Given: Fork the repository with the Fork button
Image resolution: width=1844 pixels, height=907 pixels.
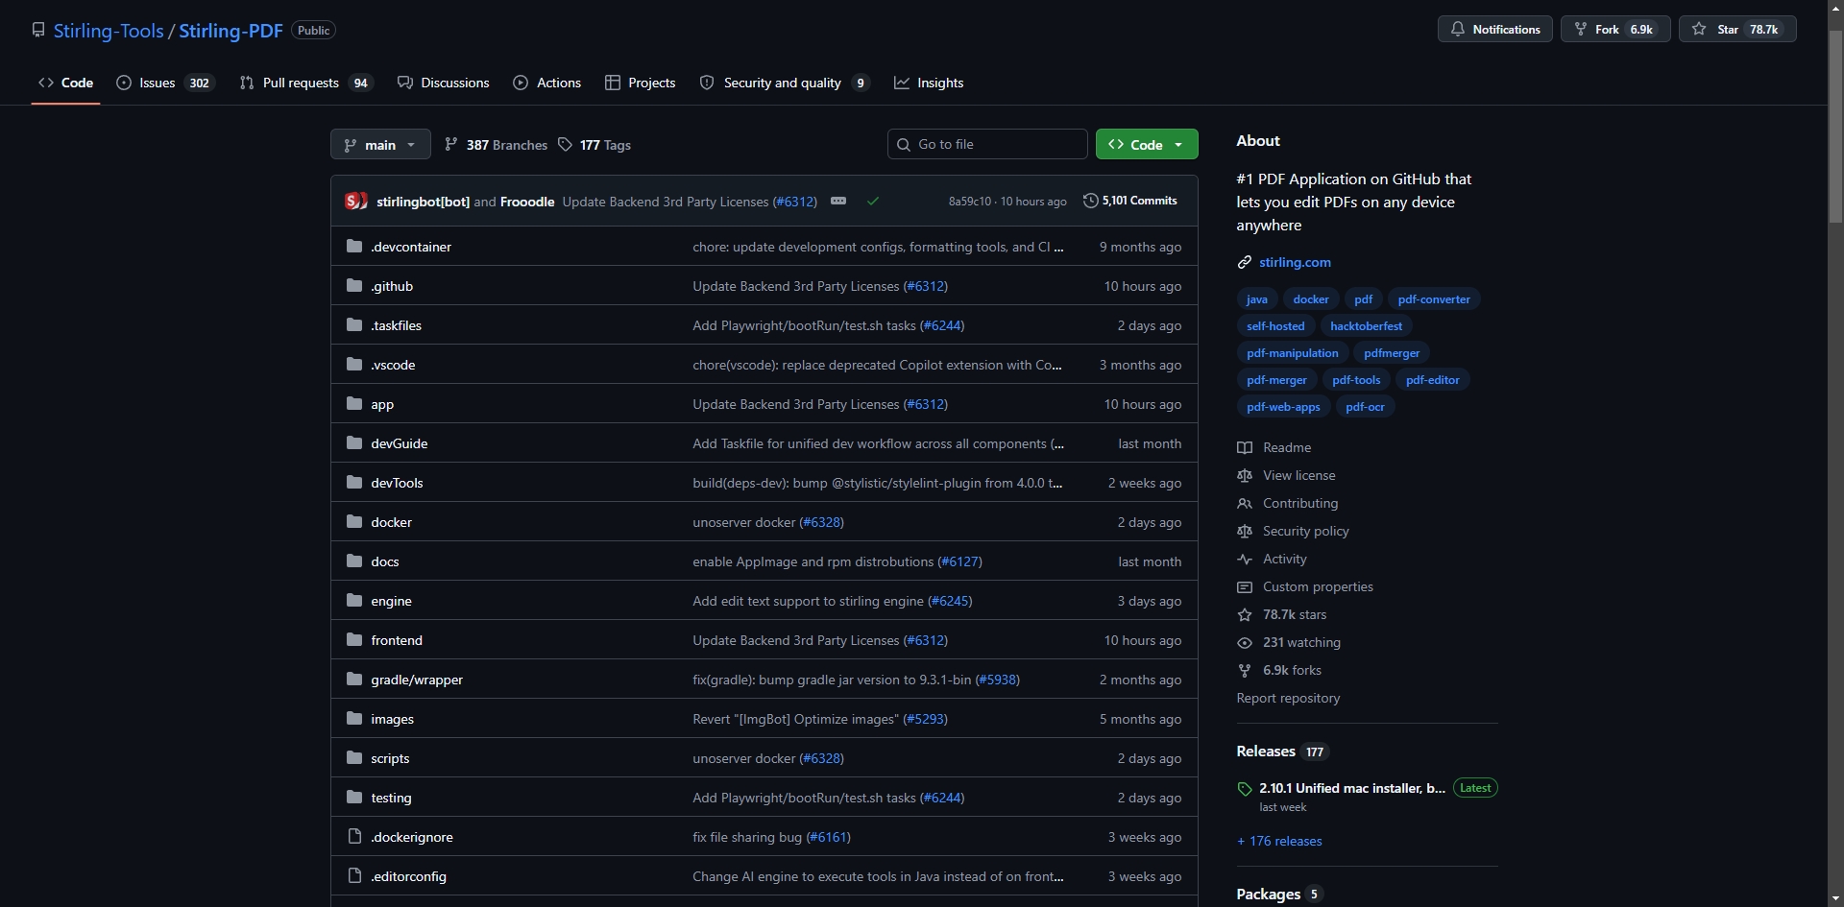Looking at the screenshot, I should 1614,30.
